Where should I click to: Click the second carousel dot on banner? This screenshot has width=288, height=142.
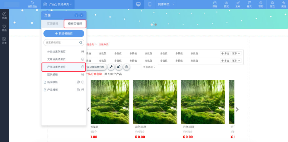coord(156,24)
